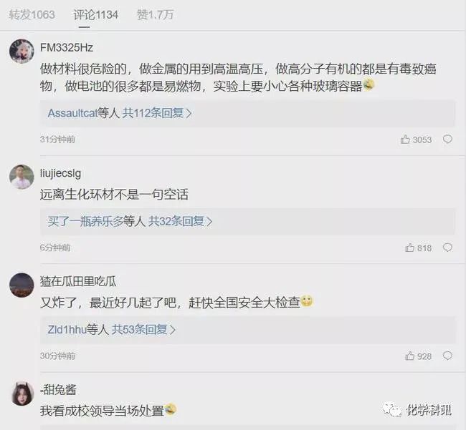Switch to the 转发1063 tab
Screen dimensions: 466x430
tap(32, 14)
